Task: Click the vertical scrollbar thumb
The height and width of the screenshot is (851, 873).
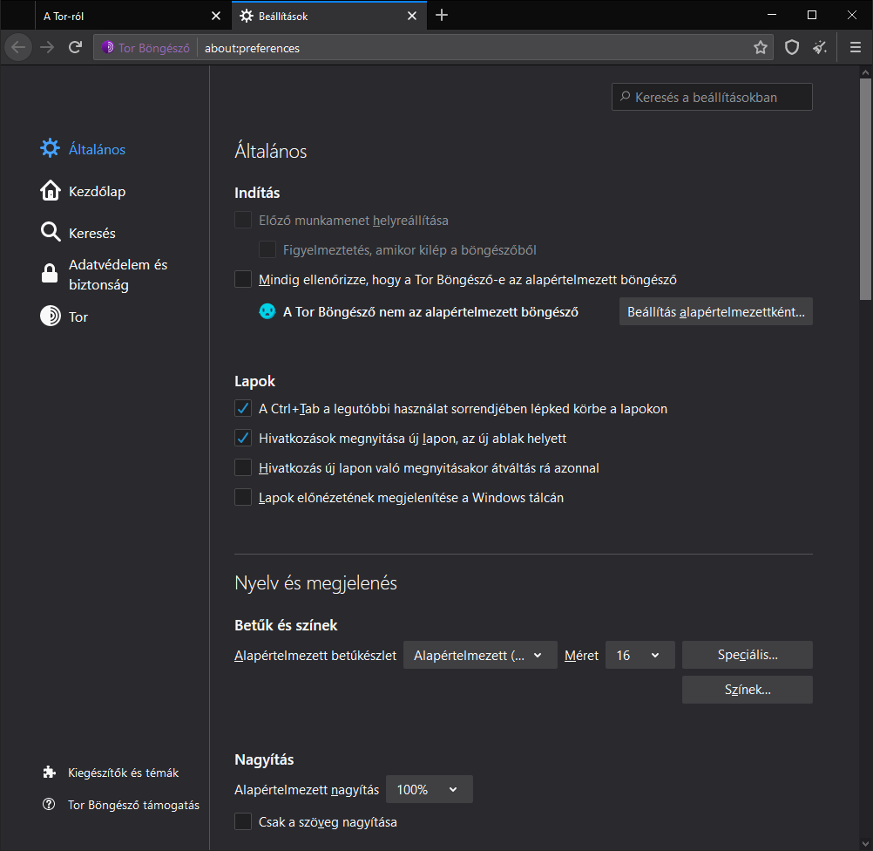Action: click(x=864, y=188)
